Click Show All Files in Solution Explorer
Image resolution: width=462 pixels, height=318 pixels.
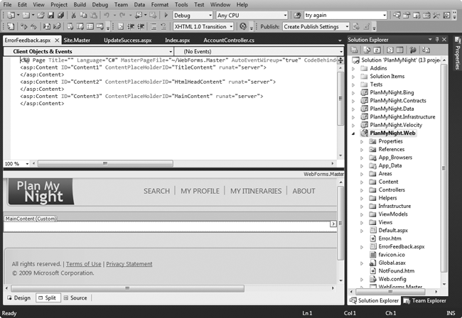tap(367, 50)
